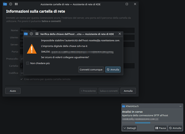185x134 pixels.
Task: Maximize the Assistente cartelle di rete window
Action: click(x=127, y=4)
